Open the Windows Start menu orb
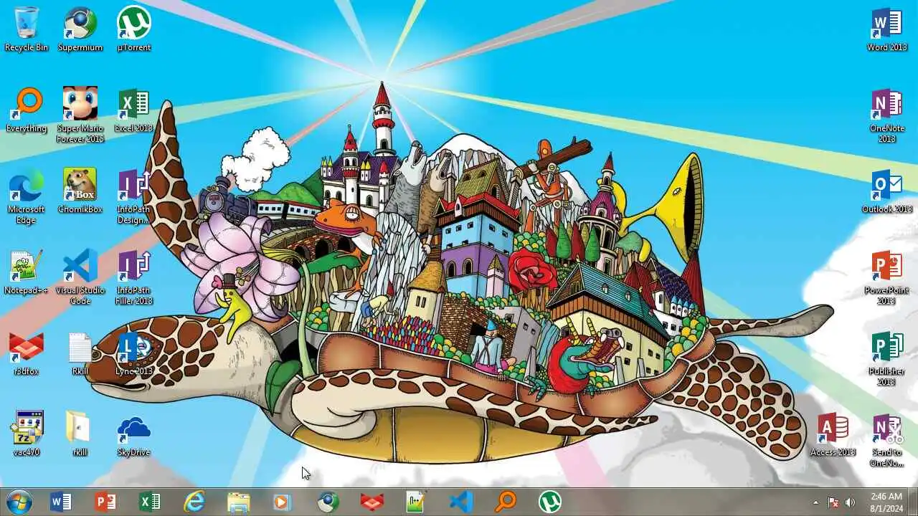Screen dimensions: 918x516 point(19,502)
